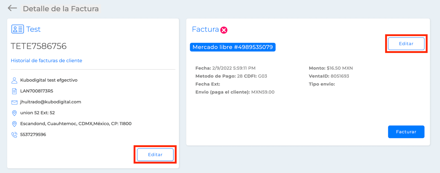Click the person icon beside Kubodigital test efgectivo
This screenshot has width=440, height=173.
[x=14, y=80]
